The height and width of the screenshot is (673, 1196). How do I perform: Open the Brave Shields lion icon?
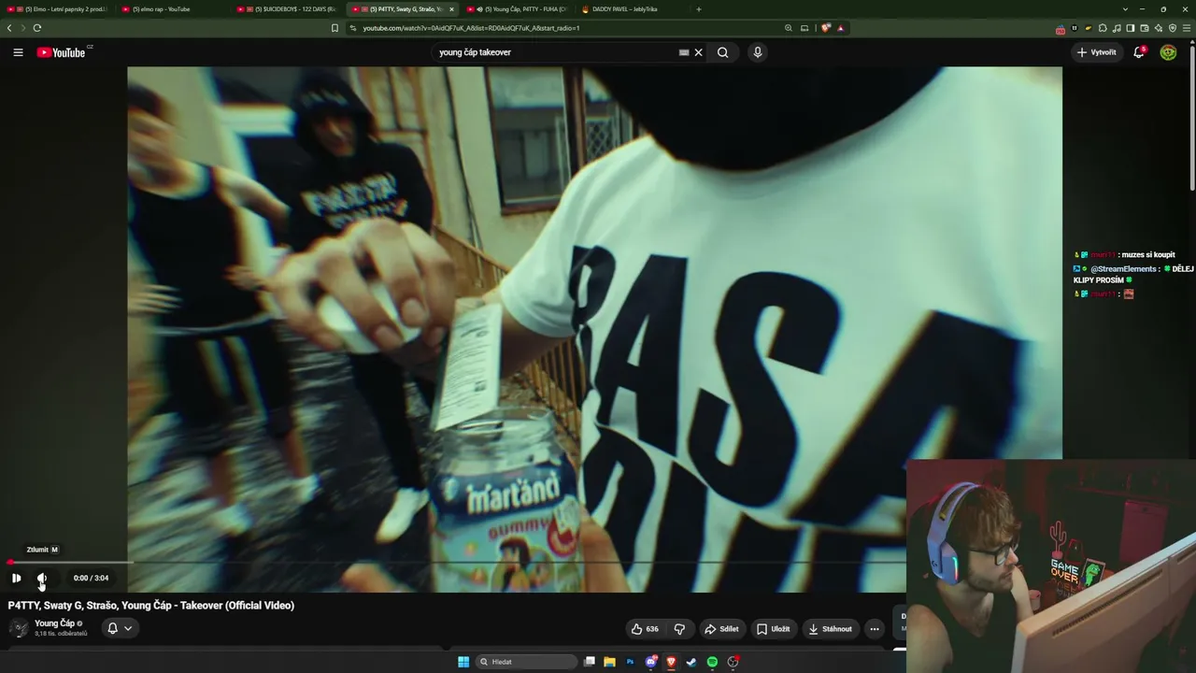tap(825, 28)
